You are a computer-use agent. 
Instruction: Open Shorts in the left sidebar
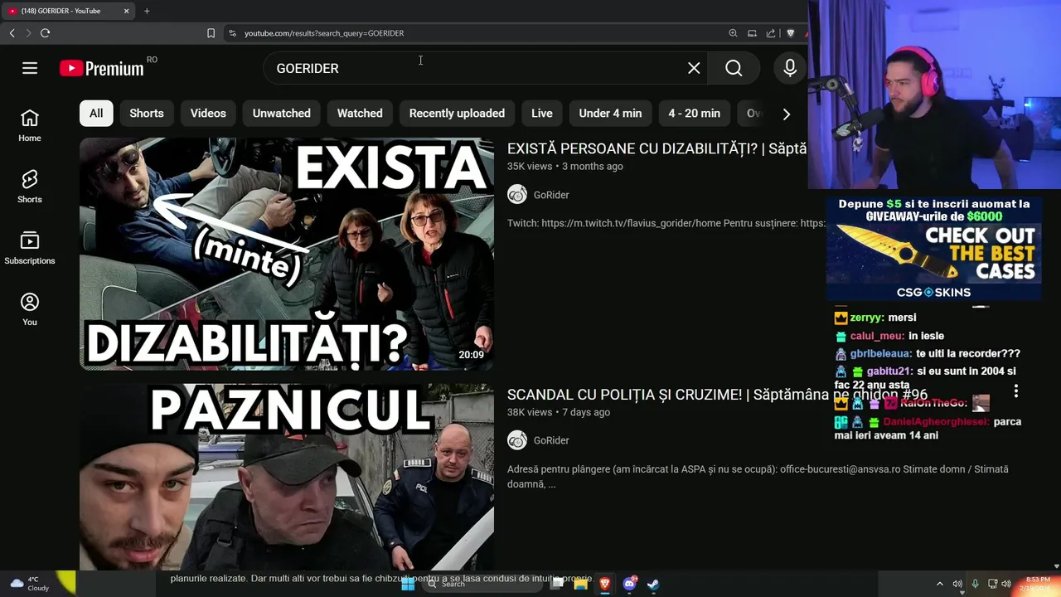30,187
